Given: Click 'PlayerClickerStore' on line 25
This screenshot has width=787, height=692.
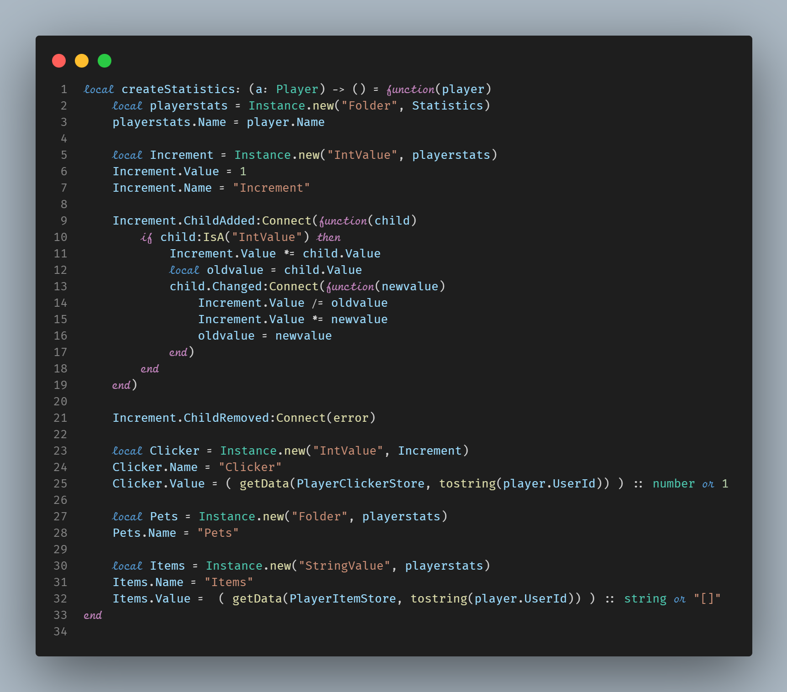Looking at the screenshot, I should (360, 483).
